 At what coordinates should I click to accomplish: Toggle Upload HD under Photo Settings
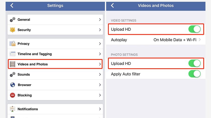coord(194,63)
